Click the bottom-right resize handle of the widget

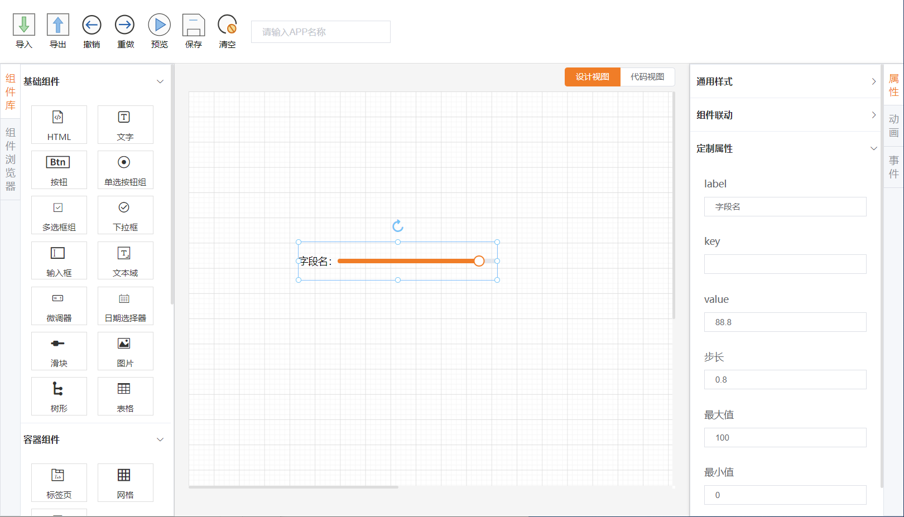click(x=497, y=280)
